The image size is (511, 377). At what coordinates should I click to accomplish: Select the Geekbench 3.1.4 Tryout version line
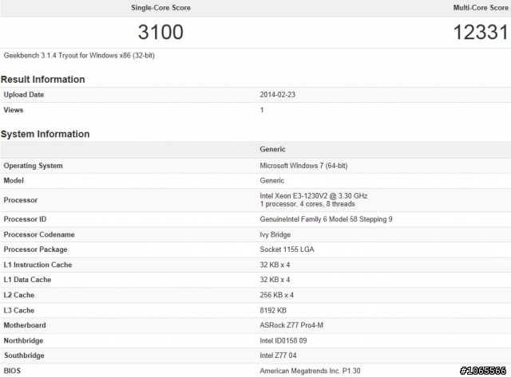point(79,56)
